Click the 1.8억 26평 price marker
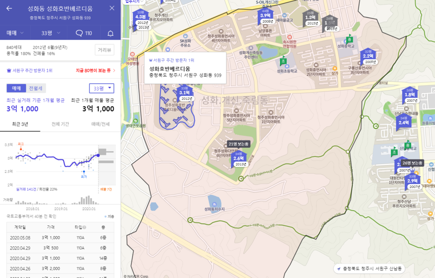This screenshot has height=278, width=435. pyautogui.click(x=410, y=95)
